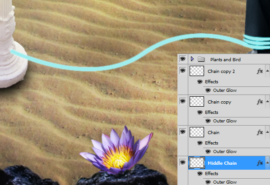Click the fx icon on Chain copy layer

point(260,102)
